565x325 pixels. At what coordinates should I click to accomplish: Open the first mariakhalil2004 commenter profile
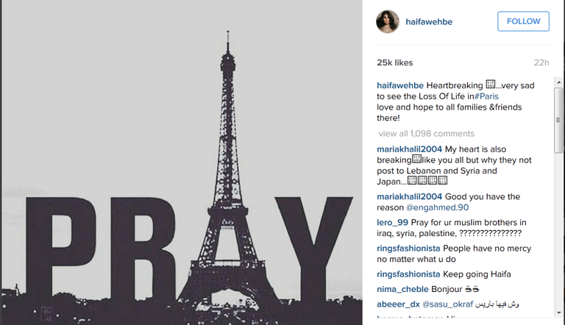point(409,149)
